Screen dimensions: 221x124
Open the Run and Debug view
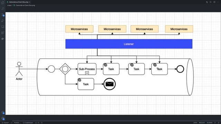tap(3, 21)
